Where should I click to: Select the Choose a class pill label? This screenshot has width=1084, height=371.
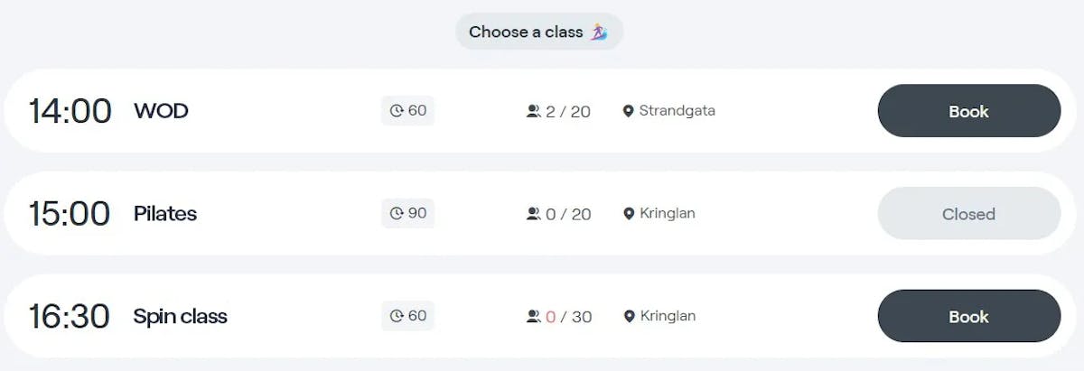526,32
